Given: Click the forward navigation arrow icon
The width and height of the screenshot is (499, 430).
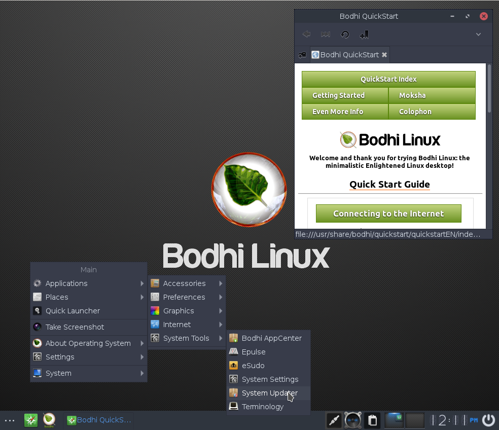Looking at the screenshot, I should coord(326,34).
